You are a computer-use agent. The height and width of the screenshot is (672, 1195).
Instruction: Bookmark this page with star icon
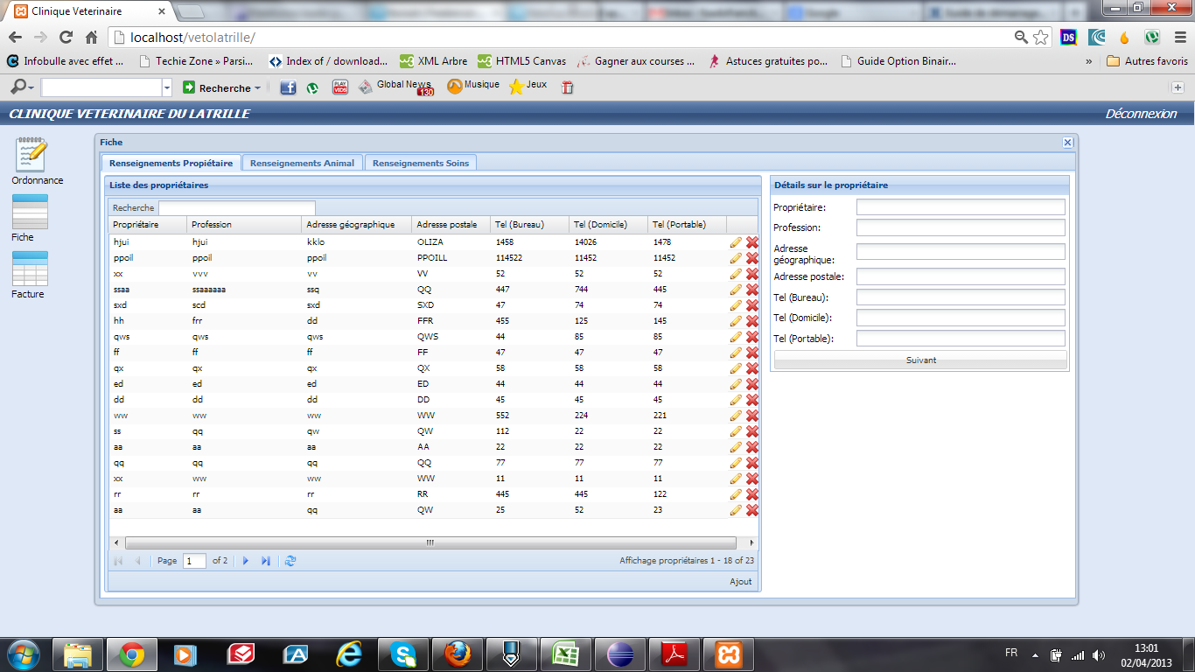[1041, 38]
